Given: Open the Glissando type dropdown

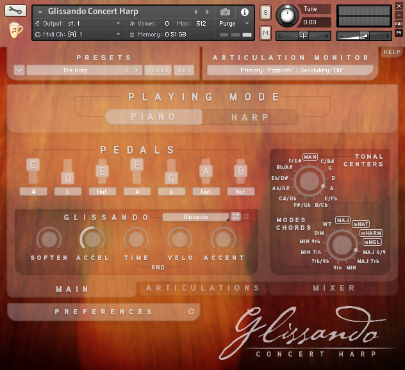Looking at the screenshot, I should [195, 217].
